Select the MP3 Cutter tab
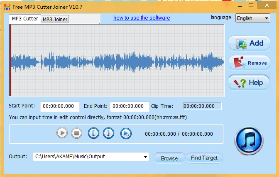The width and height of the screenshot is (279, 177). [x=25, y=19]
